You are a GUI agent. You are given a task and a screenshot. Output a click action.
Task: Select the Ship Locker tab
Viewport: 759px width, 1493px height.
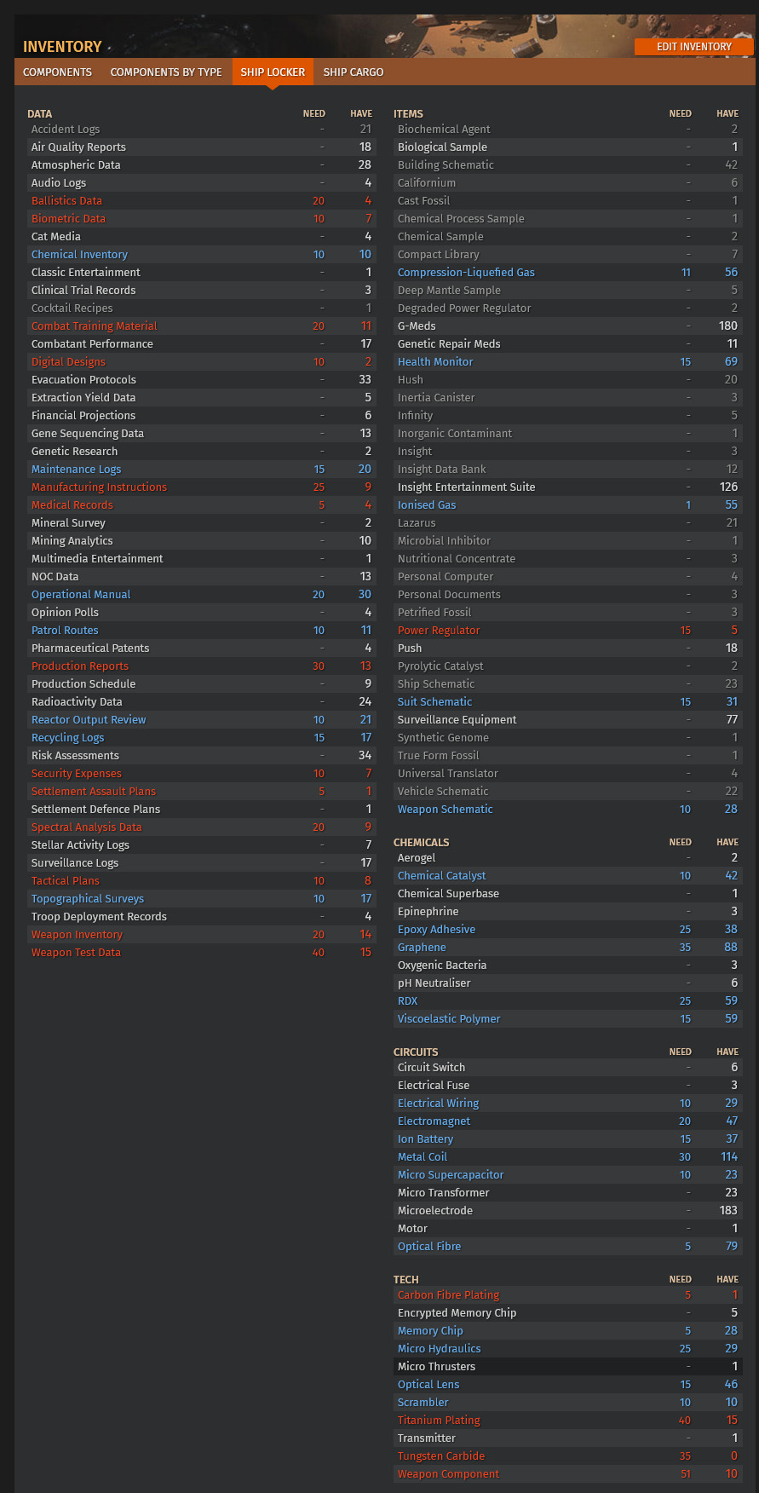pos(273,72)
